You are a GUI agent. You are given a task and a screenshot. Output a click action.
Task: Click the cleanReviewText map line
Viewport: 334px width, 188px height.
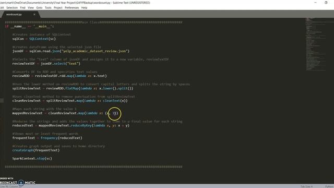(x=70, y=101)
